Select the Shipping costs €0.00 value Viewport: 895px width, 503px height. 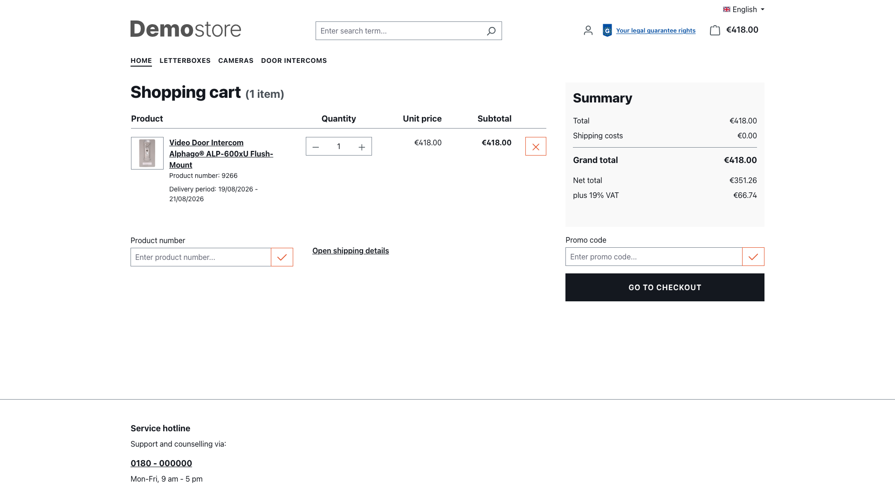click(x=747, y=136)
